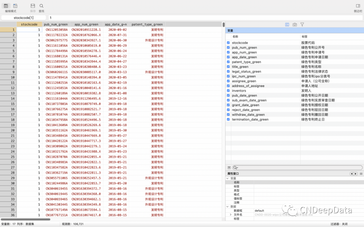Viewport: 364px width, 227px height.
Task: Click date cell 2020-06-30
Action: tap(116, 40)
